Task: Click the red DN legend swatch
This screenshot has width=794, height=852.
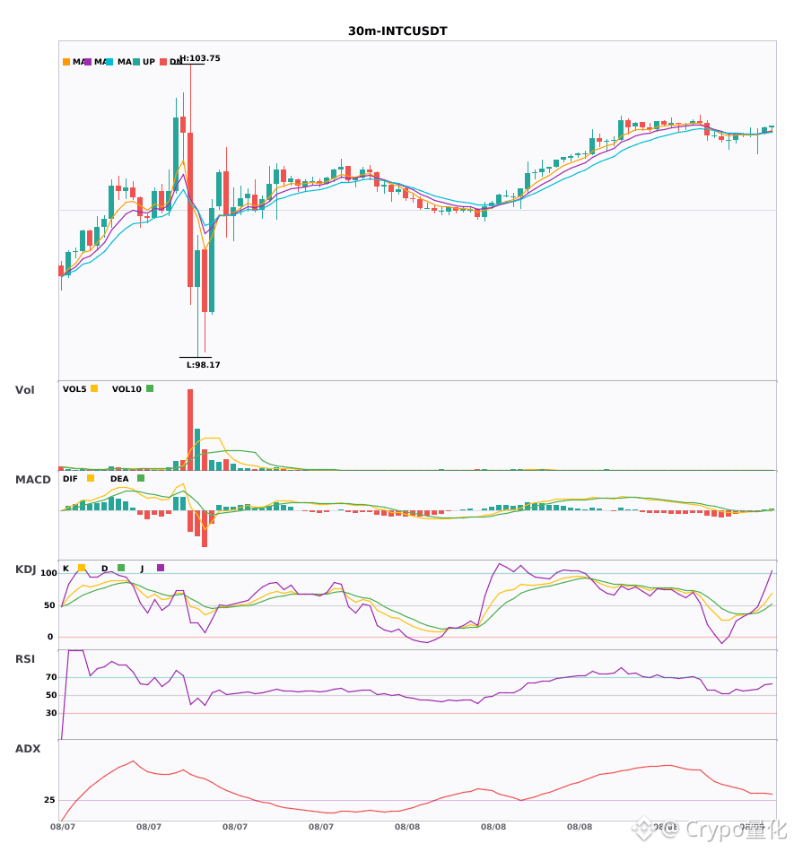Action: [x=163, y=62]
